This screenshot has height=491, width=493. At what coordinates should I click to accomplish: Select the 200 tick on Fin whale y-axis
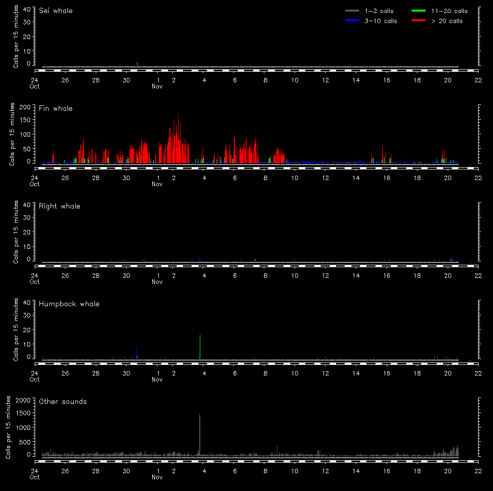pyautogui.click(x=26, y=107)
